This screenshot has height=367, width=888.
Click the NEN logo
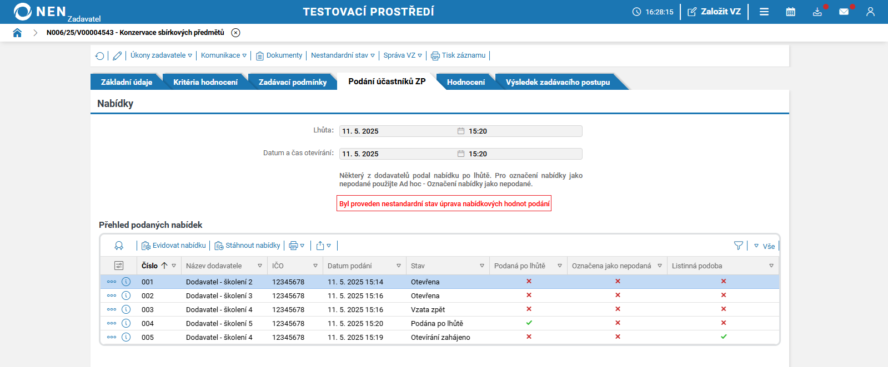(x=40, y=12)
